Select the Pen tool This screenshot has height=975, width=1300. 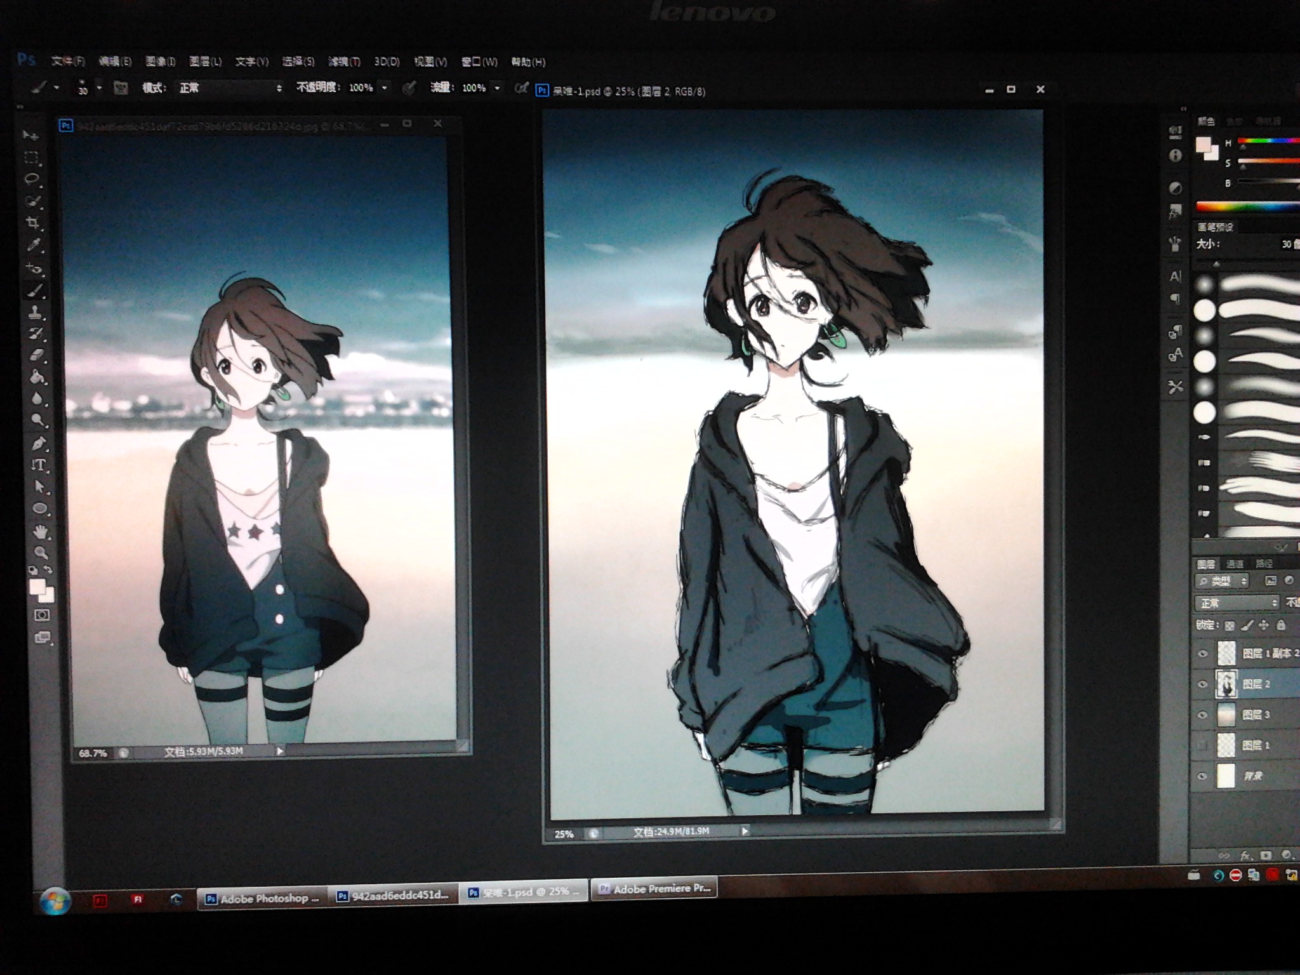(x=39, y=442)
